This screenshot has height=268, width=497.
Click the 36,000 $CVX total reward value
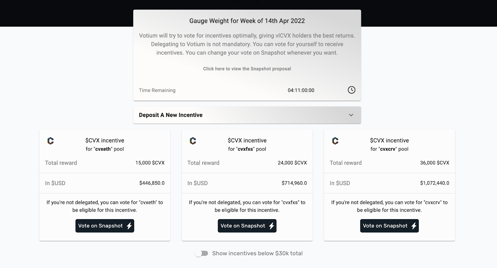(x=435, y=163)
